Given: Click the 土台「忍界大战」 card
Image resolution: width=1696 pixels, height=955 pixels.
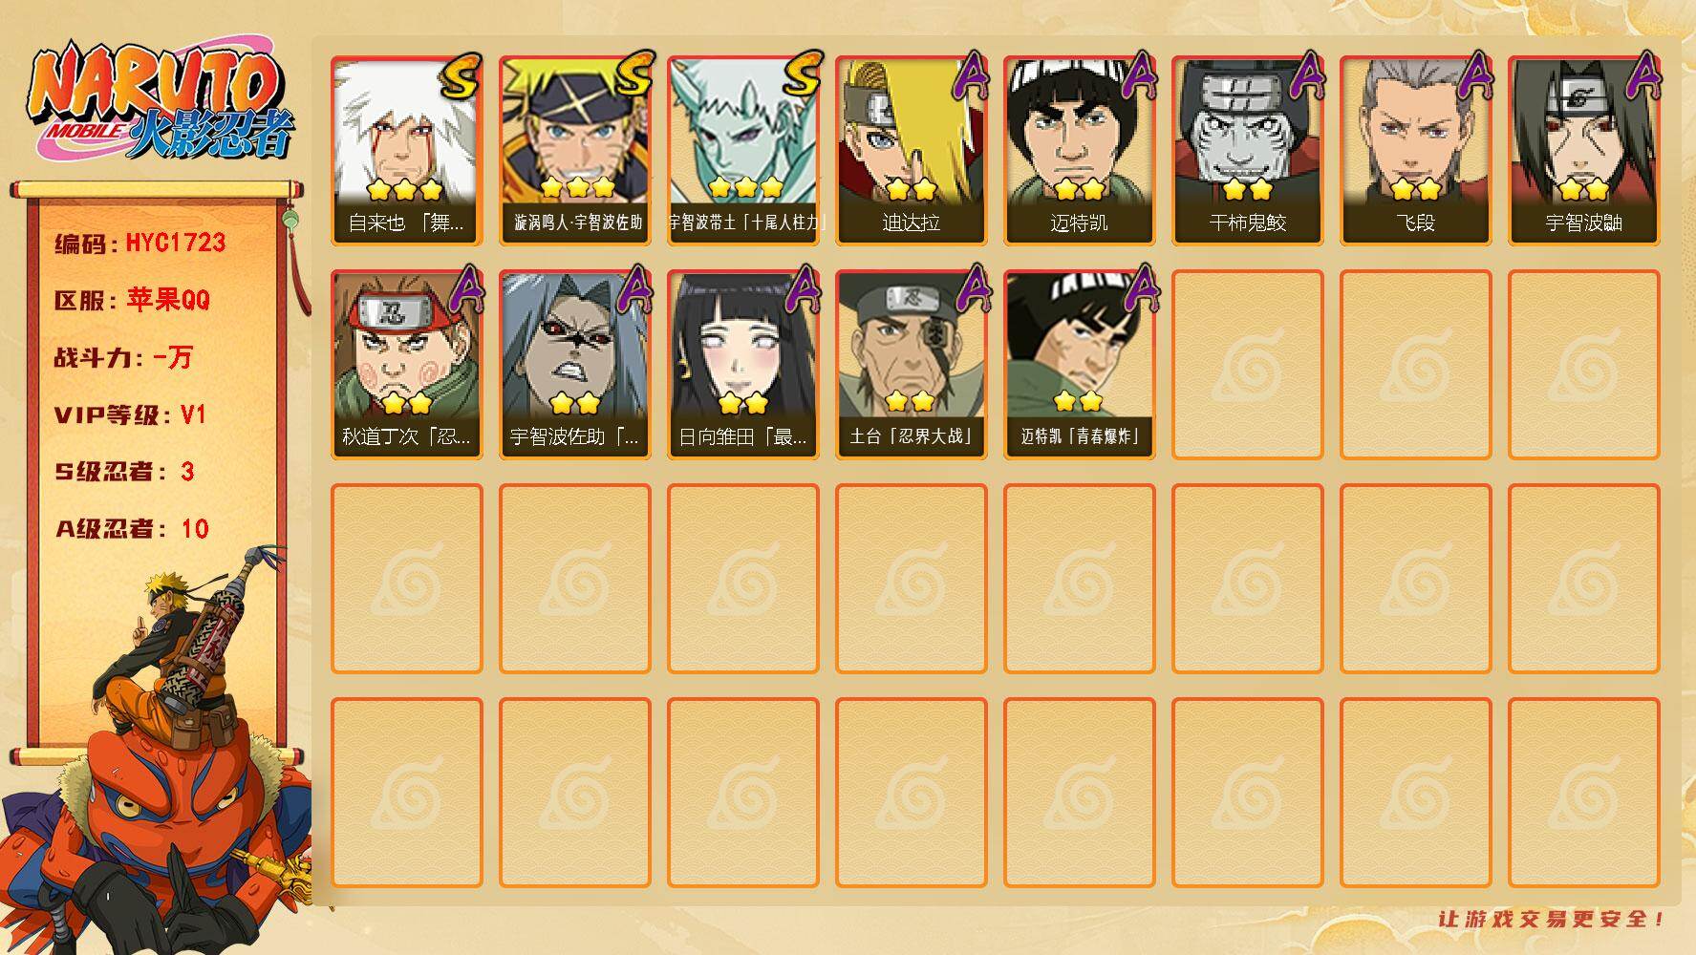Looking at the screenshot, I should click(x=912, y=365).
